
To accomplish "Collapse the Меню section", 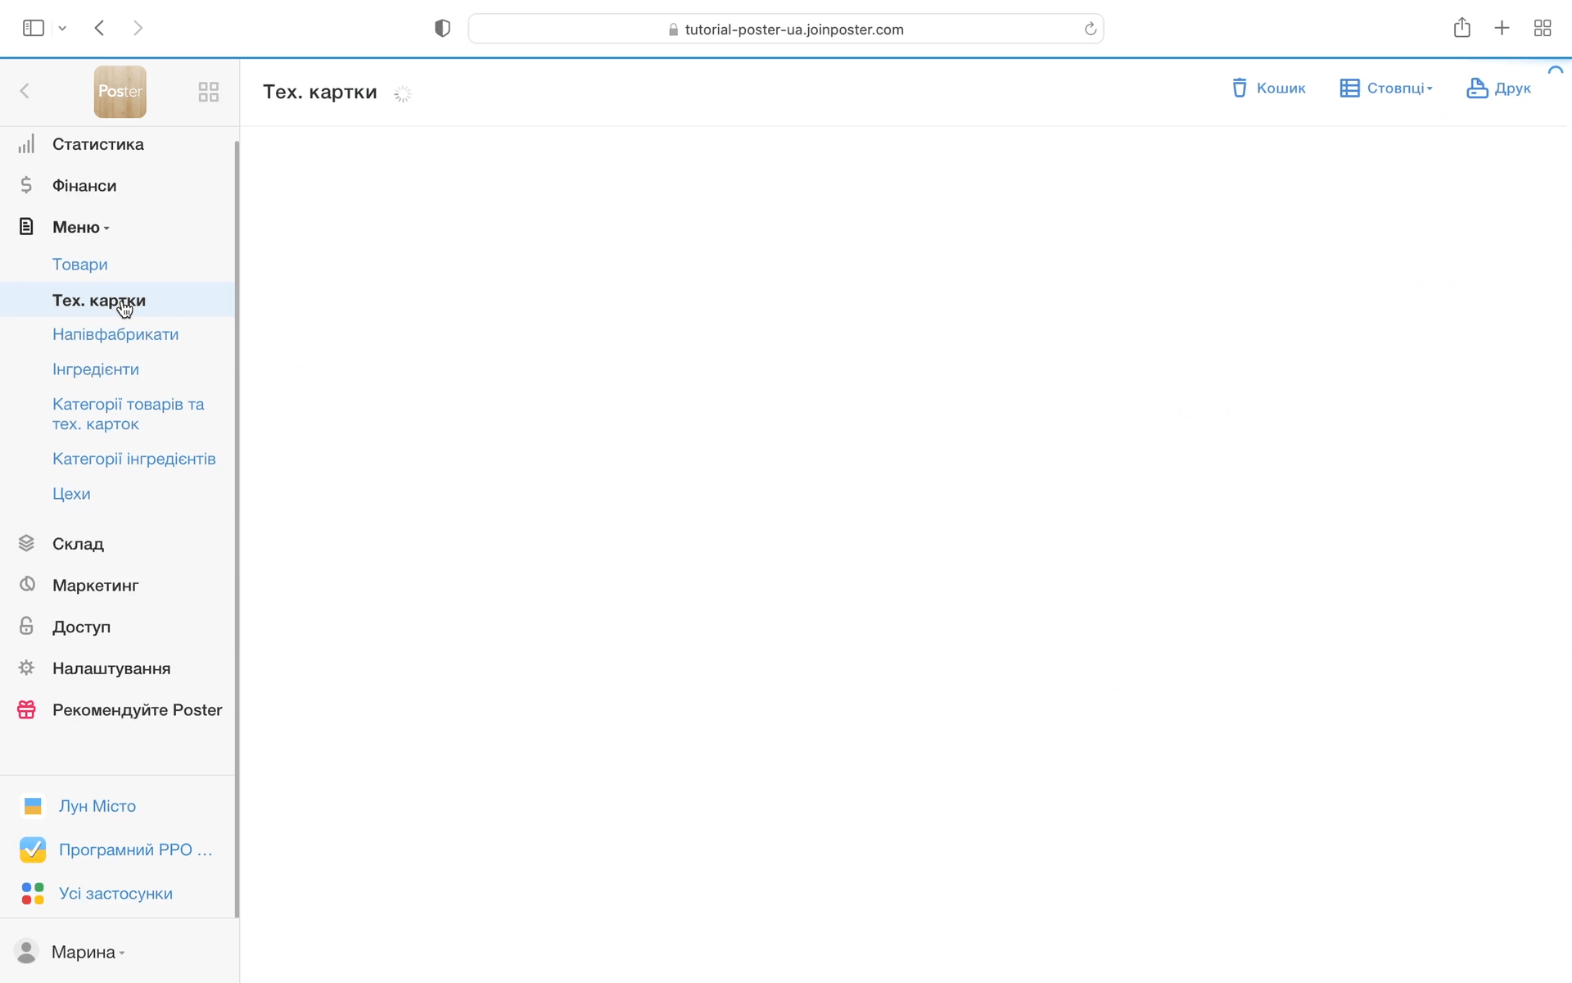I will (x=80, y=227).
